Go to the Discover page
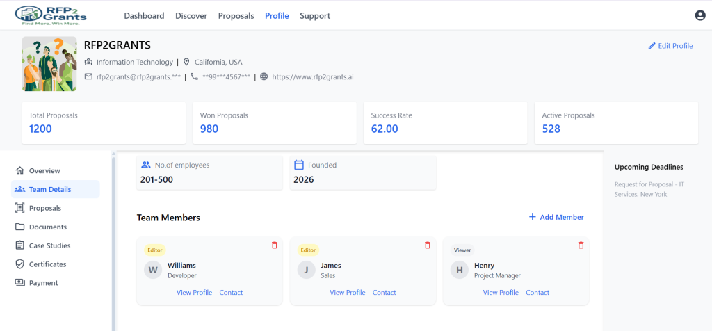The height and width of the screenshot is (331, 712). click(191, 16)
